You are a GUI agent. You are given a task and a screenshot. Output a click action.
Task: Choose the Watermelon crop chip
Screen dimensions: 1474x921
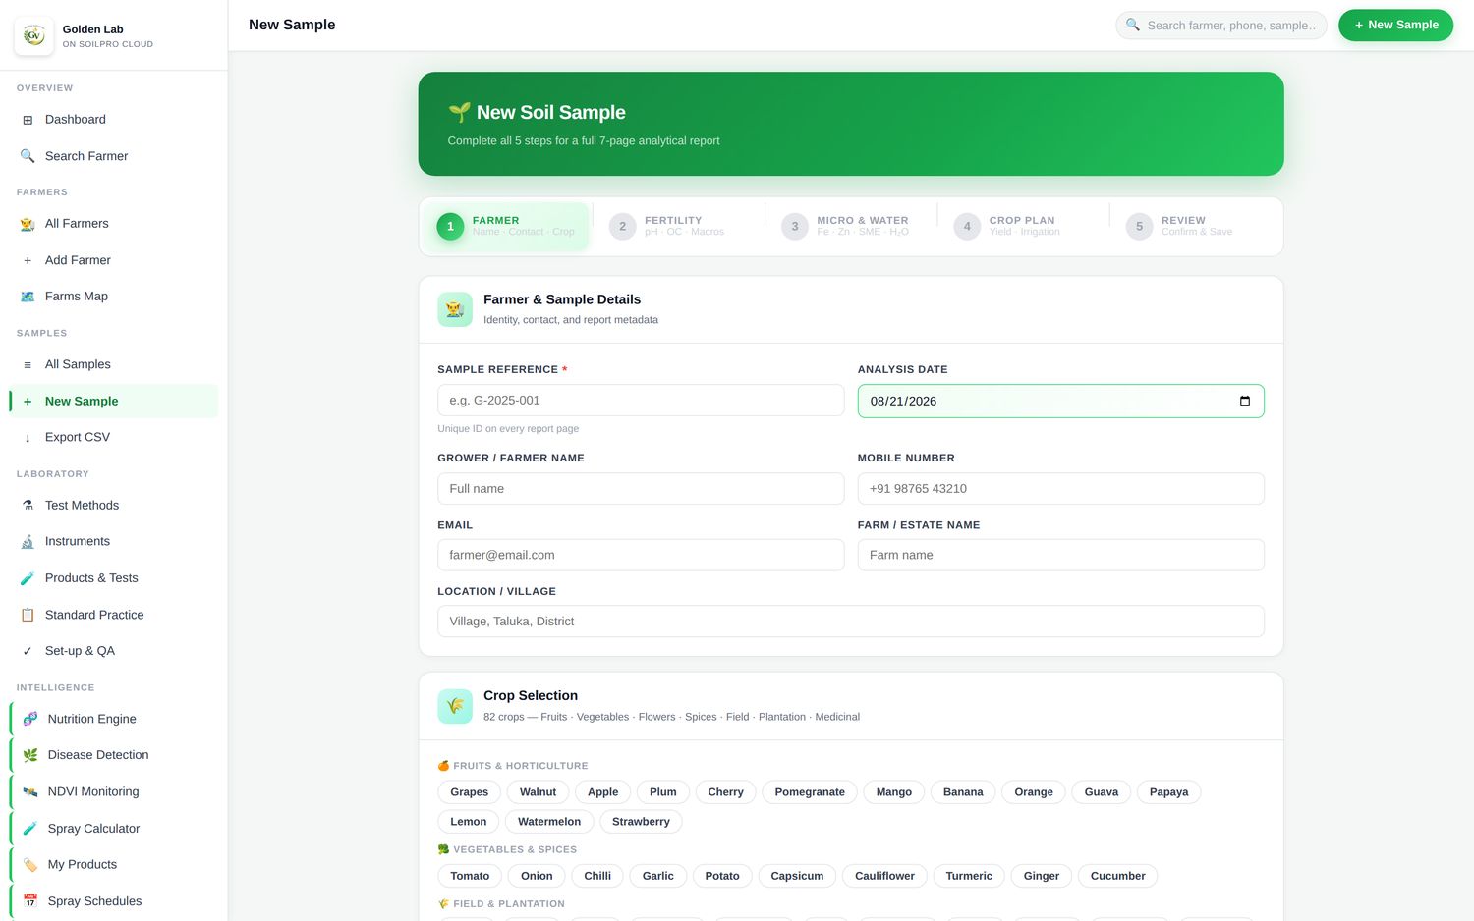[x=549, y=822]
